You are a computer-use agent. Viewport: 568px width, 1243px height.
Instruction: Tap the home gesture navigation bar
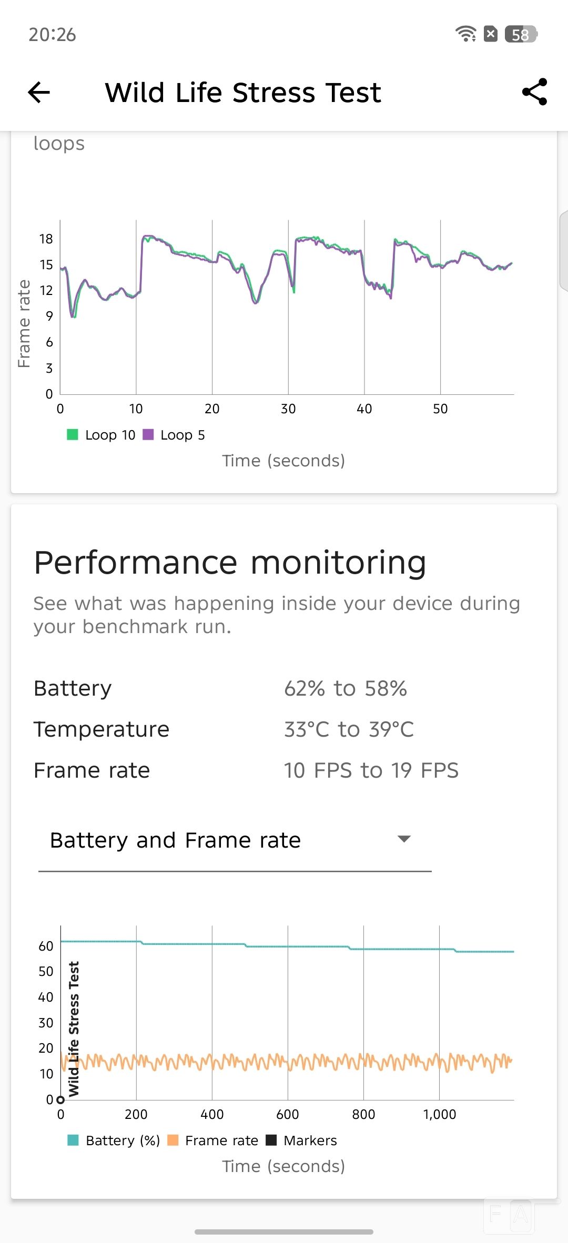284,1231
